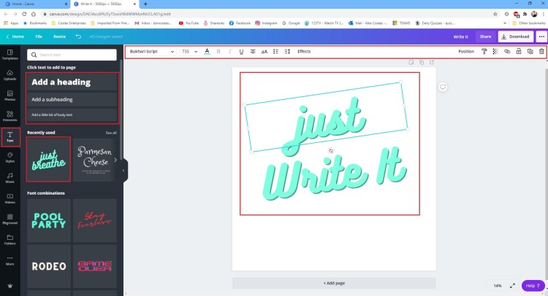
Task: Click the Download button
Action: (x=514, y=36)
